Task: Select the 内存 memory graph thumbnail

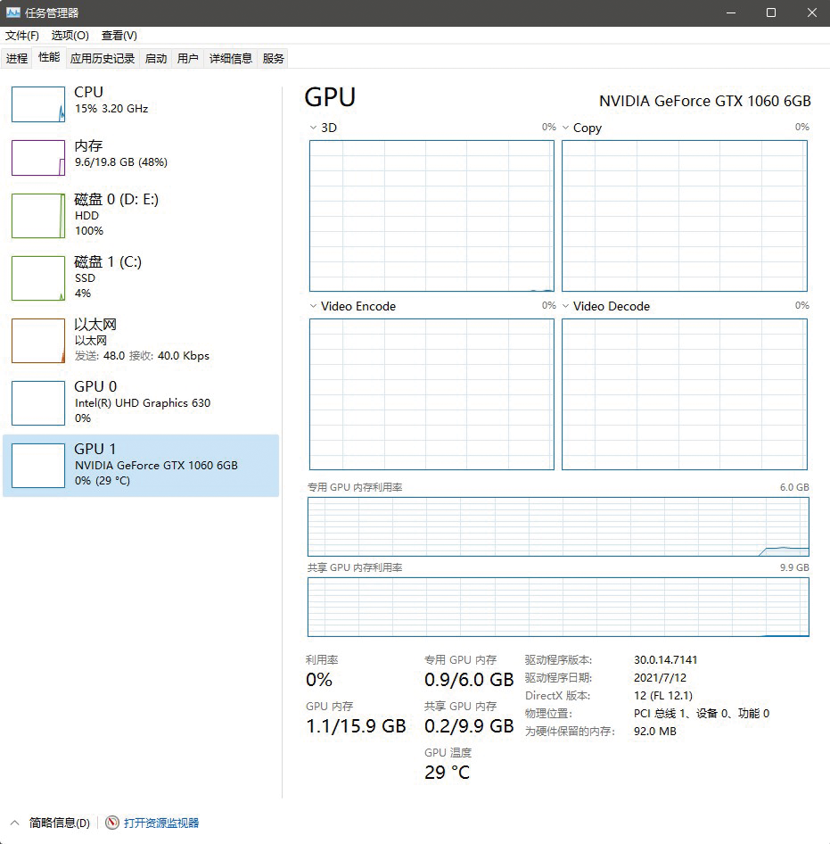Action: pos(38,158)
